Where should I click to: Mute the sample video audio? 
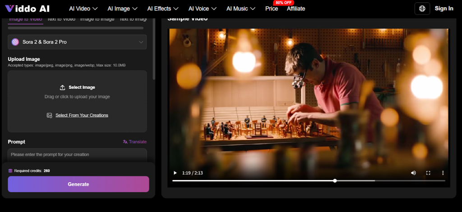[413, 173]
